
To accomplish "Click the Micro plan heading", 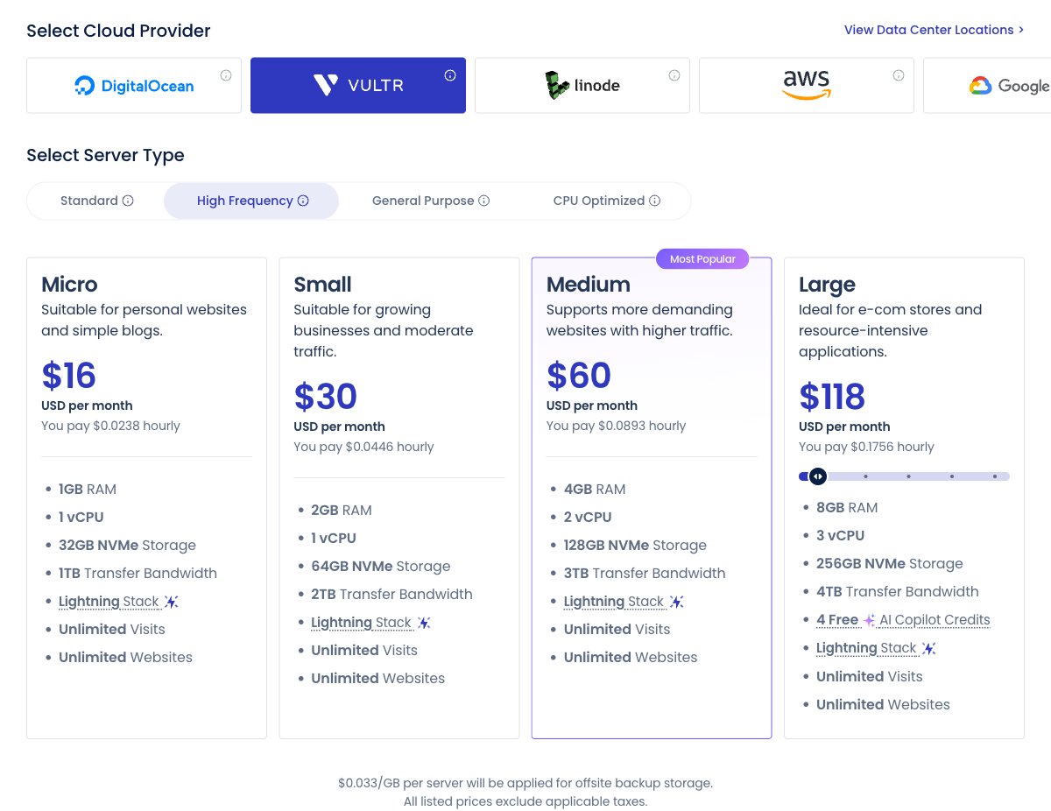I will (x=69, y=285).
